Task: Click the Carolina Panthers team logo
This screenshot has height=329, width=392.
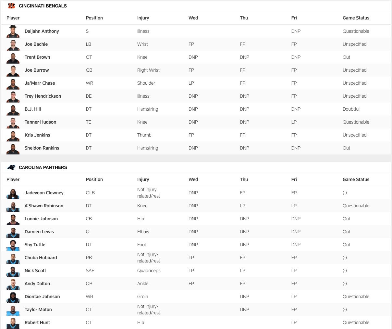Action: pyautogui.click(x=11, y=167)
